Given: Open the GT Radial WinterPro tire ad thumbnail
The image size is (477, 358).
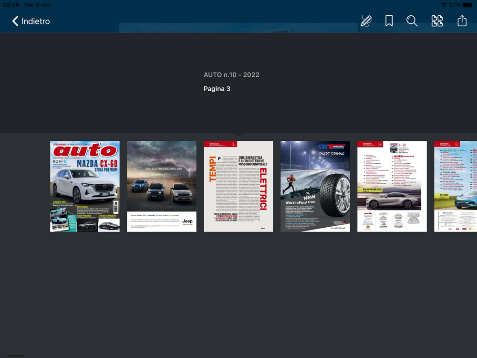Looking at the screenshot, I should coord(315,186).
